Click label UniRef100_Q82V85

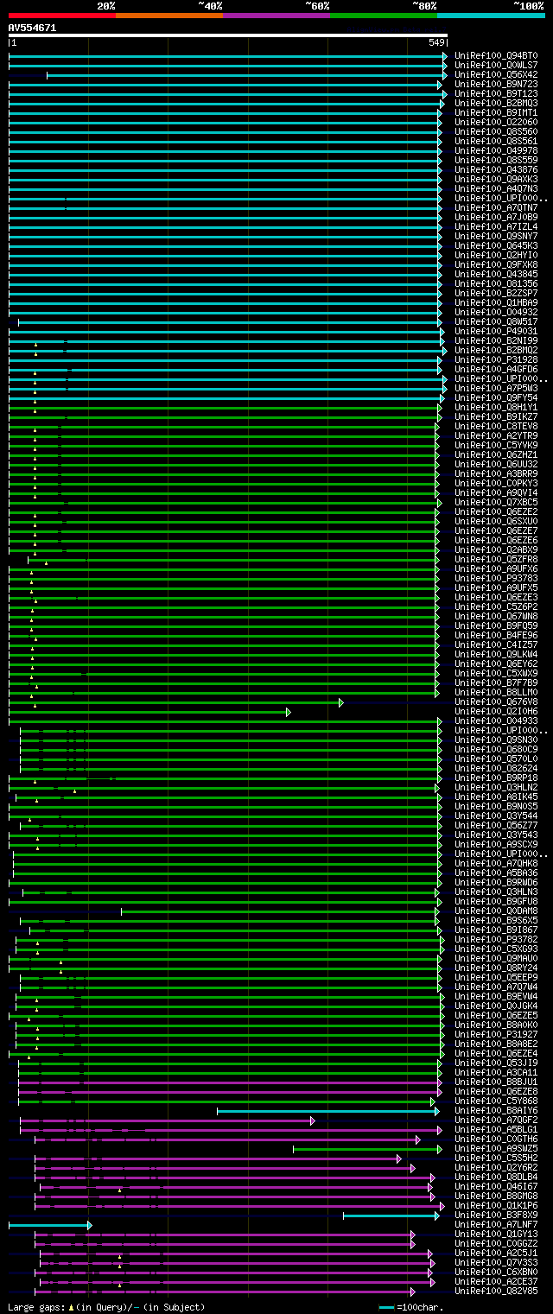point(496,1291)
